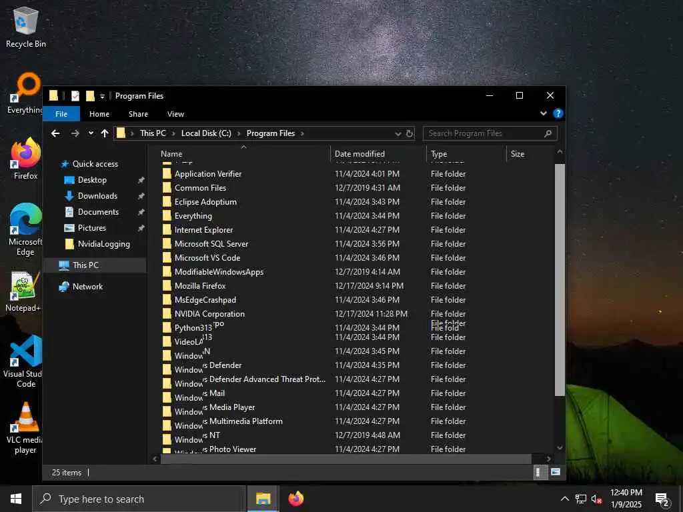The image size is (683, 512).
Task: Click the Forward navigation arrow
Action: tap(75, 133)
